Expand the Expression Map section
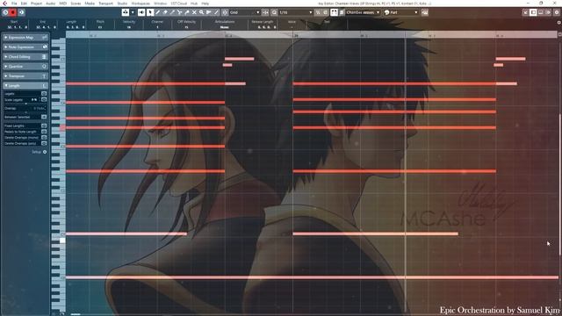 (6, 37)
